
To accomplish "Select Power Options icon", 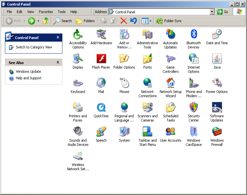I will tap(217, 86).
